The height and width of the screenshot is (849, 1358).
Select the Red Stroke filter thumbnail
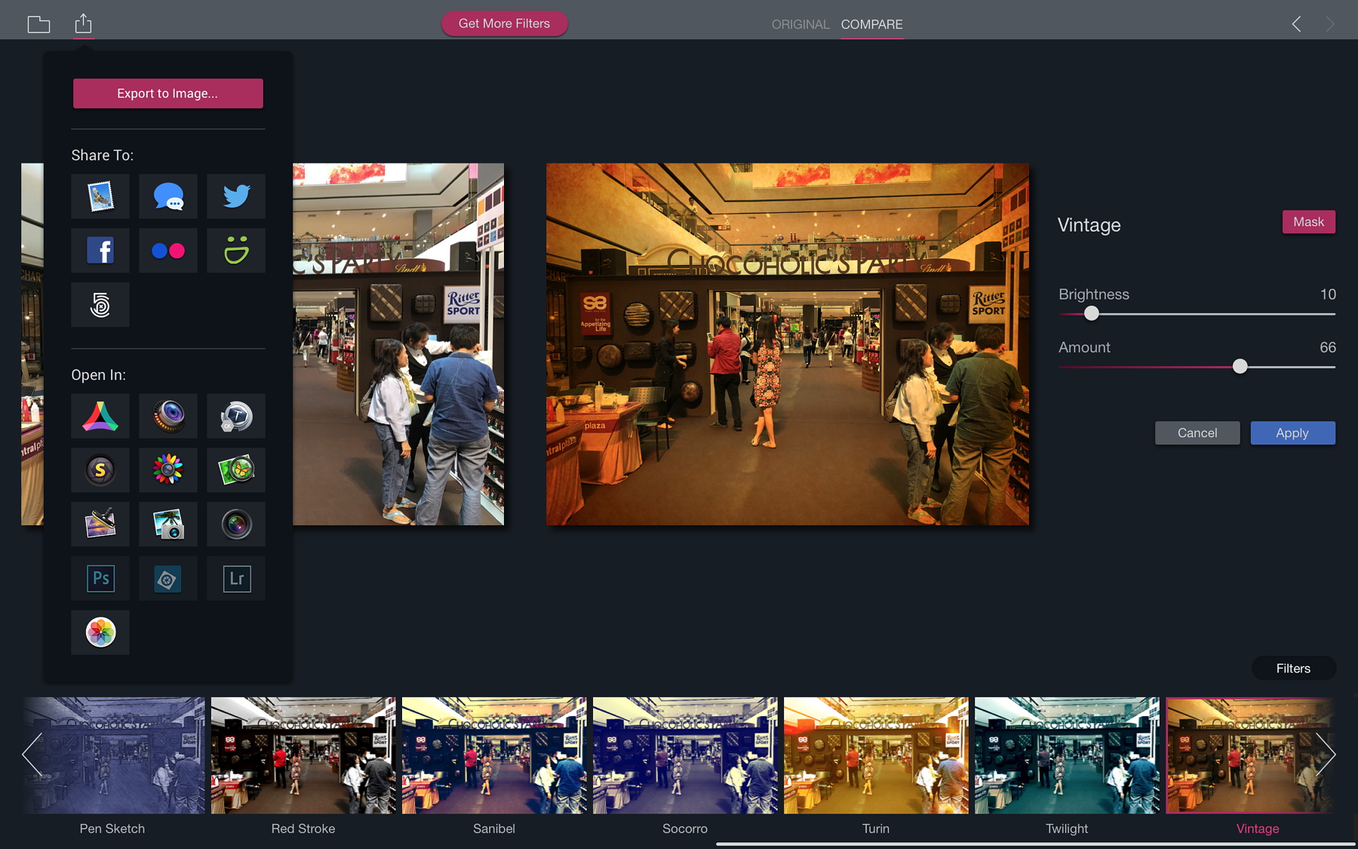click(303, 755)
